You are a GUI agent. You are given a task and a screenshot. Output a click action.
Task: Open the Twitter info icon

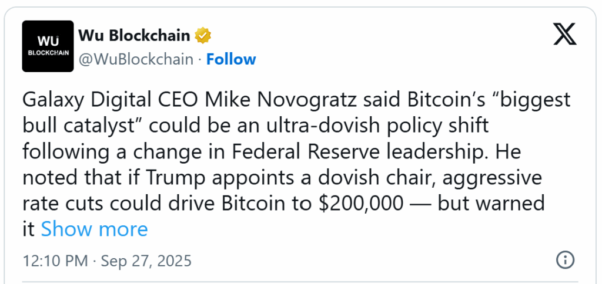click(x=565, y=260)
